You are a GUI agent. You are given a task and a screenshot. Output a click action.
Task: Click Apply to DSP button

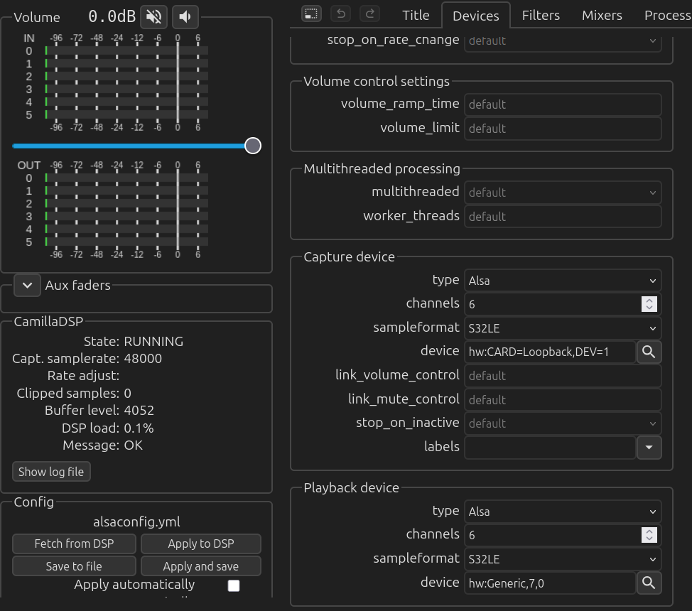(201, 544)
